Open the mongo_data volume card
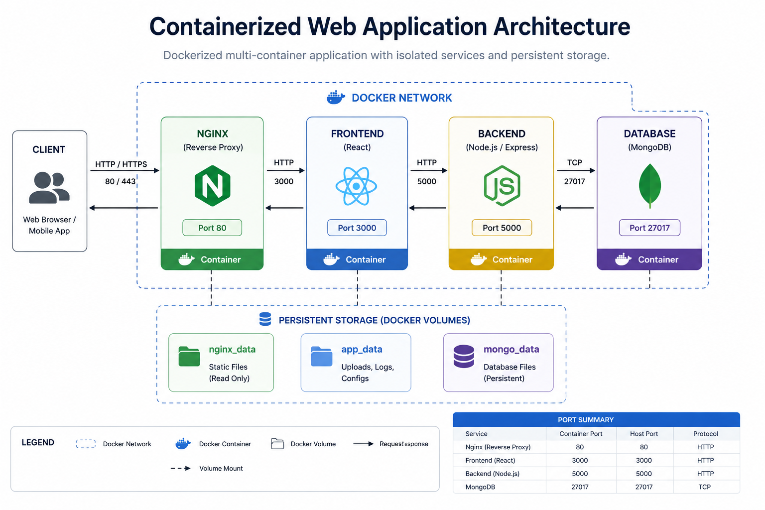The height and width of the screenshot is (510, 765). tap(499, 363)
